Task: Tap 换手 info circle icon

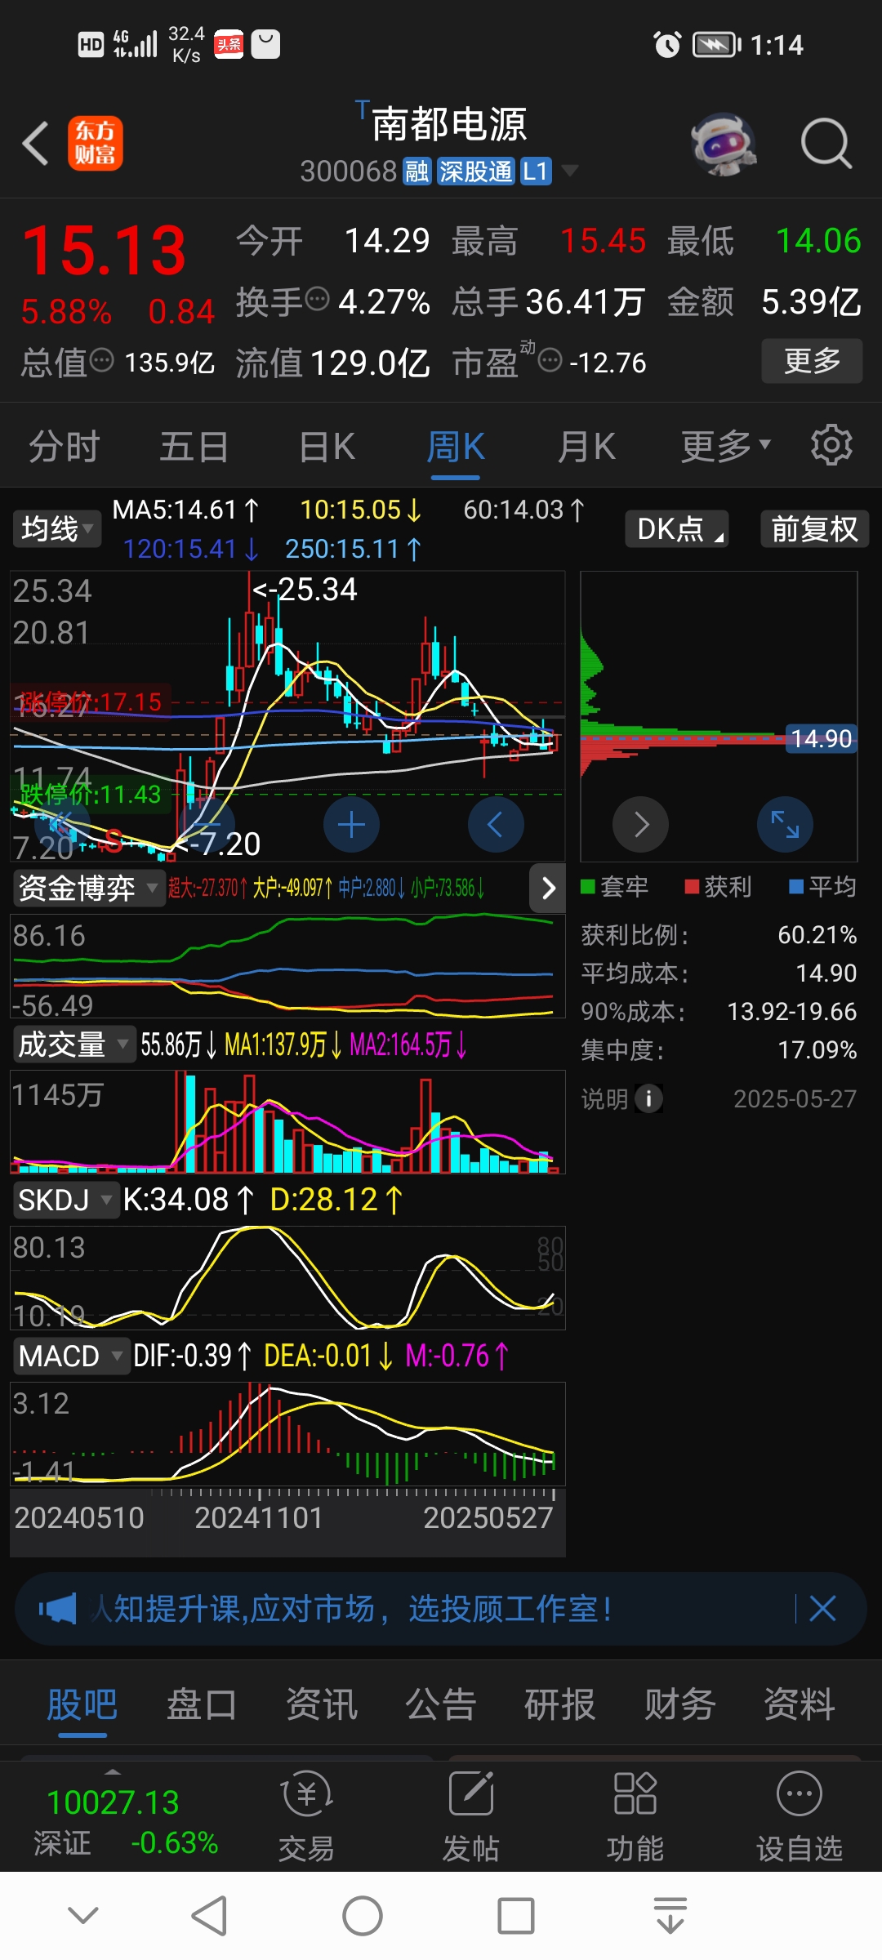Action: pos(317,300)
